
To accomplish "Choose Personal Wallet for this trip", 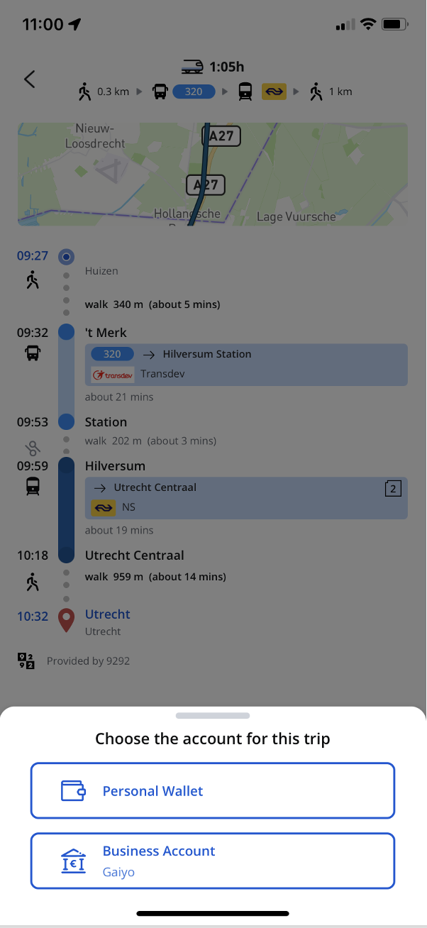I will [213, 790].
